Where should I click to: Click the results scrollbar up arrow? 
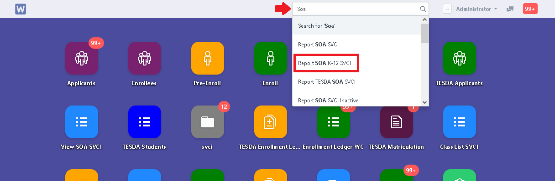424,20
